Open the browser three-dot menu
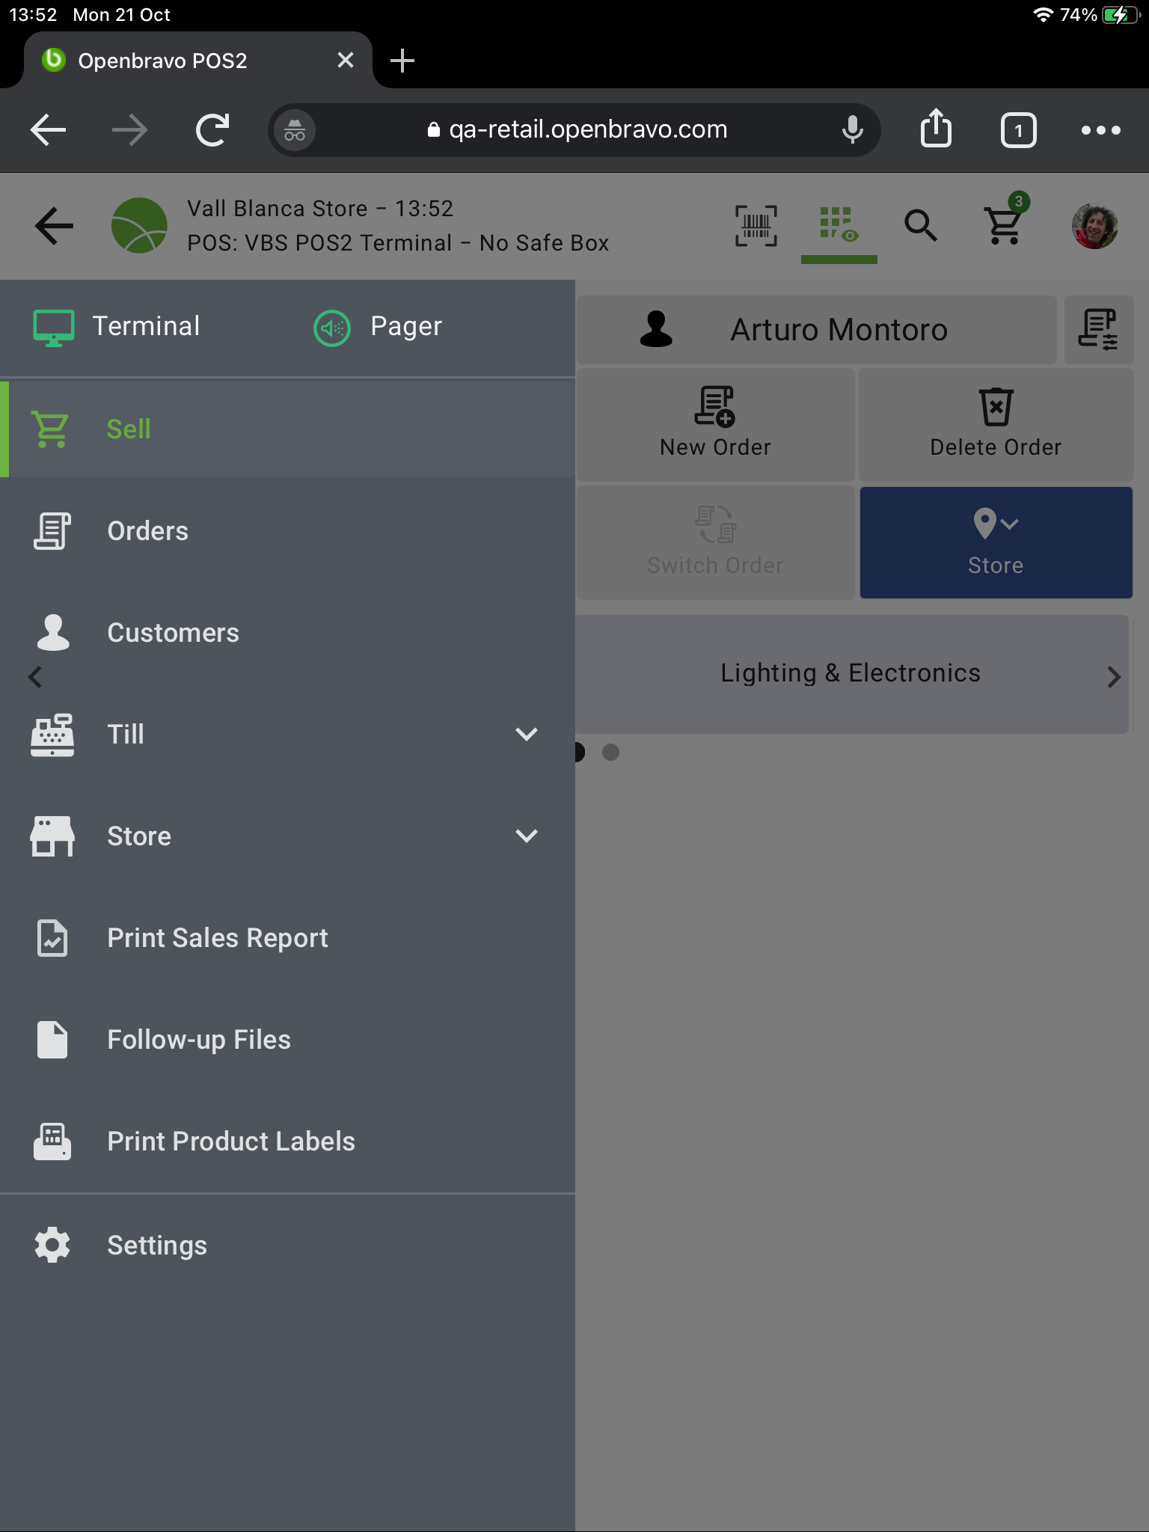The image size is (1149, 1532). (1100, 130)
